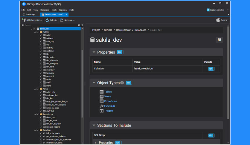Click the Generate documentation icon
This screenshot has width=250, height=145.
coord(62,20)
